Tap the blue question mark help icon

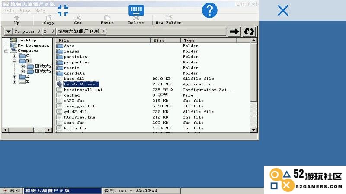point(209,10)
